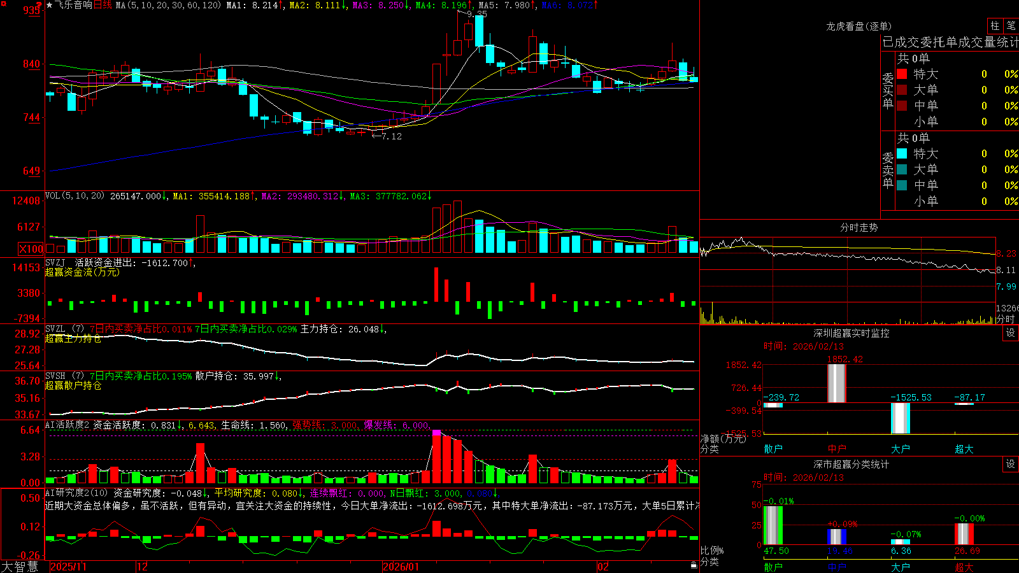
Task: Click the red 26.69 超大 ratio bar
Action: pos(964,534)
